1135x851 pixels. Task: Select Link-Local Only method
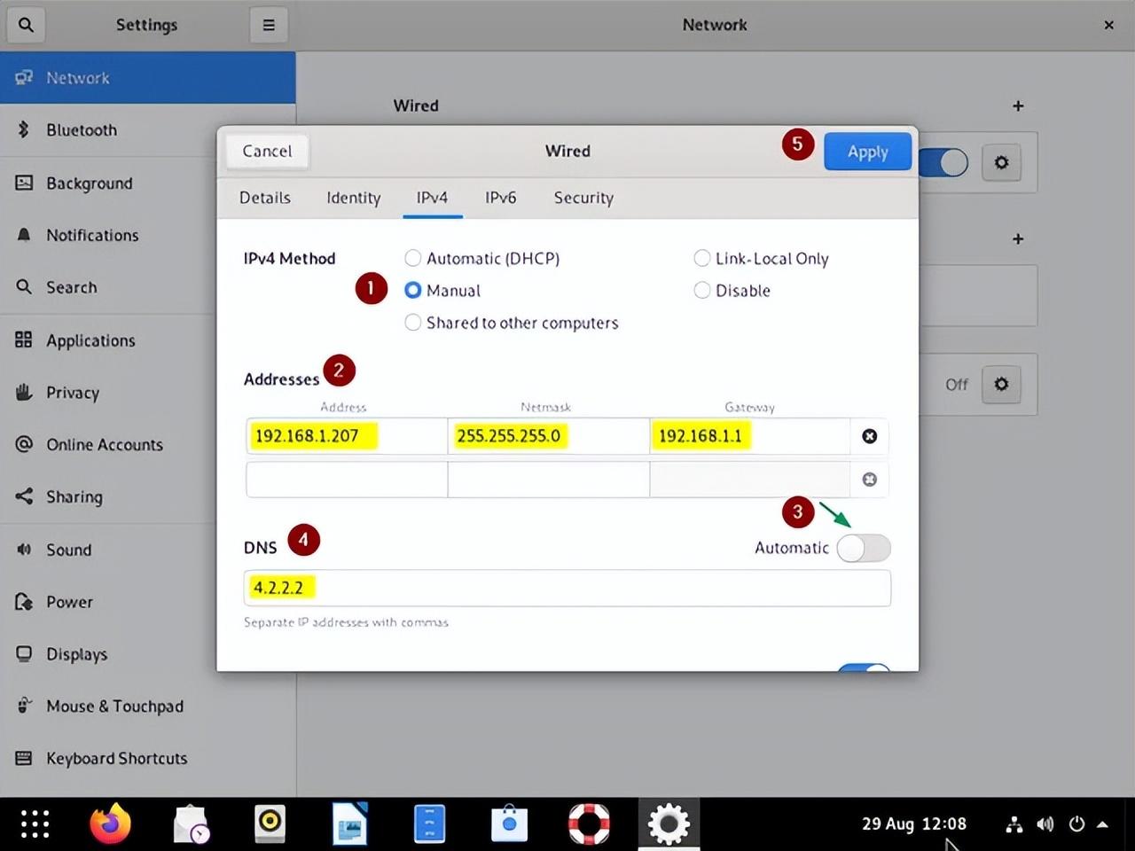click(762, 258)
